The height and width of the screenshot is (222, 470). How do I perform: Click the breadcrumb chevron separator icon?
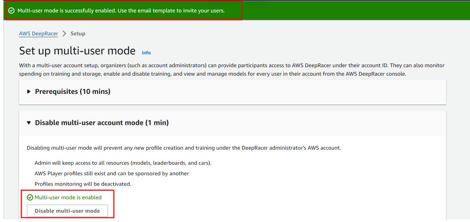click(64, 33)
